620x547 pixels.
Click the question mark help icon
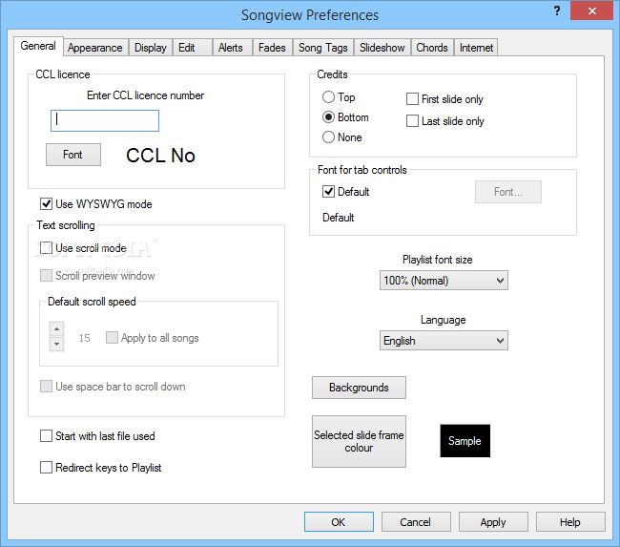coord(557,11)
